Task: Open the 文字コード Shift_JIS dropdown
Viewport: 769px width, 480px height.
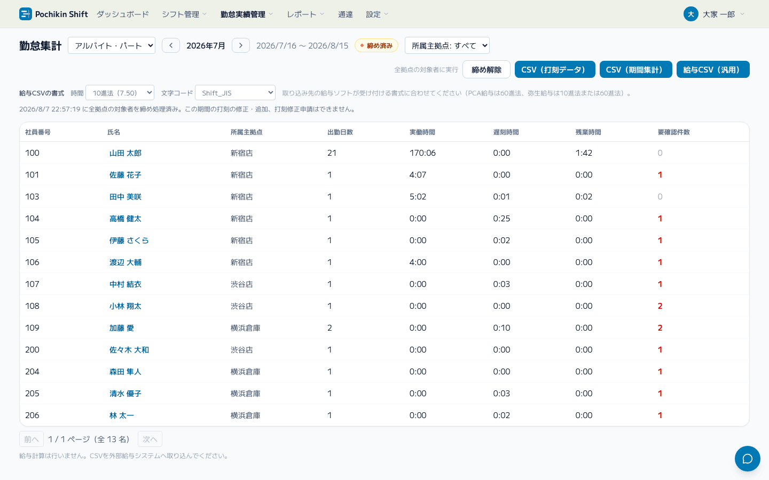Action: click(235, 93)
